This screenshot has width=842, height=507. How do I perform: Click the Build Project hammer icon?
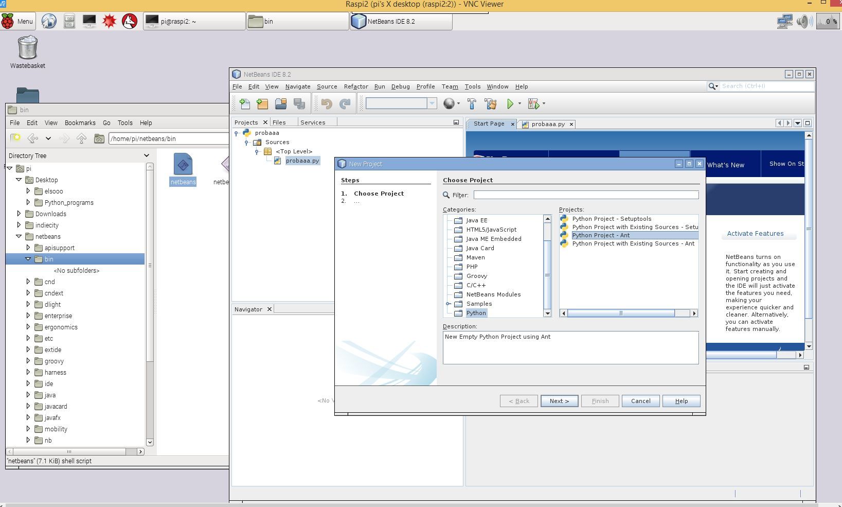472,103
